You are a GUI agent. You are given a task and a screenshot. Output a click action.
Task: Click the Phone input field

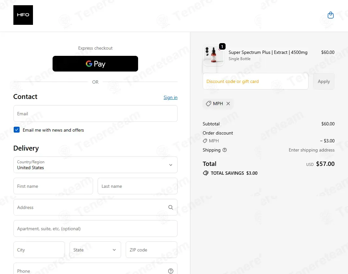pyautogui.click(x=95, y=269)
